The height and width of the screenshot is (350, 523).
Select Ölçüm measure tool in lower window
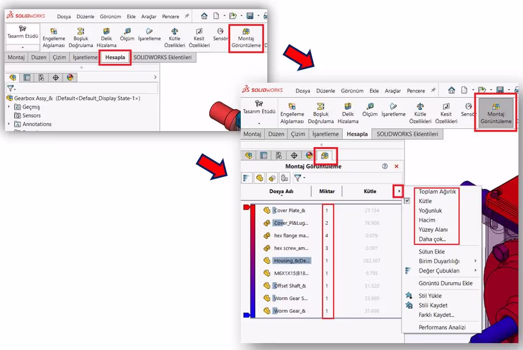click(370, 110)
